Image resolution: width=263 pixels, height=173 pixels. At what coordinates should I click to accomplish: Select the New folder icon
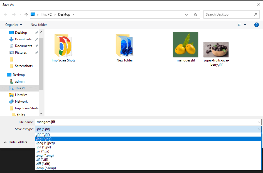tap(124, 46)
